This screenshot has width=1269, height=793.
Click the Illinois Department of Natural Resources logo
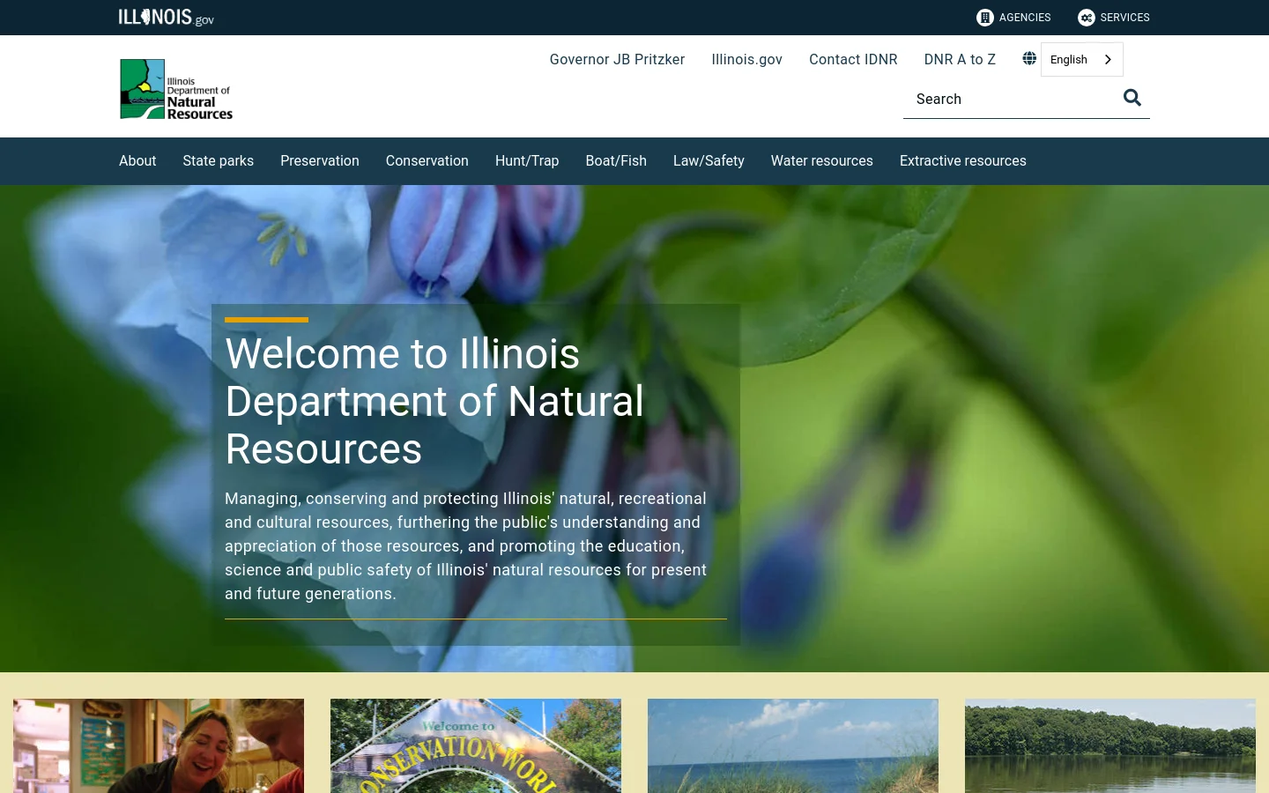pos(176,89)
